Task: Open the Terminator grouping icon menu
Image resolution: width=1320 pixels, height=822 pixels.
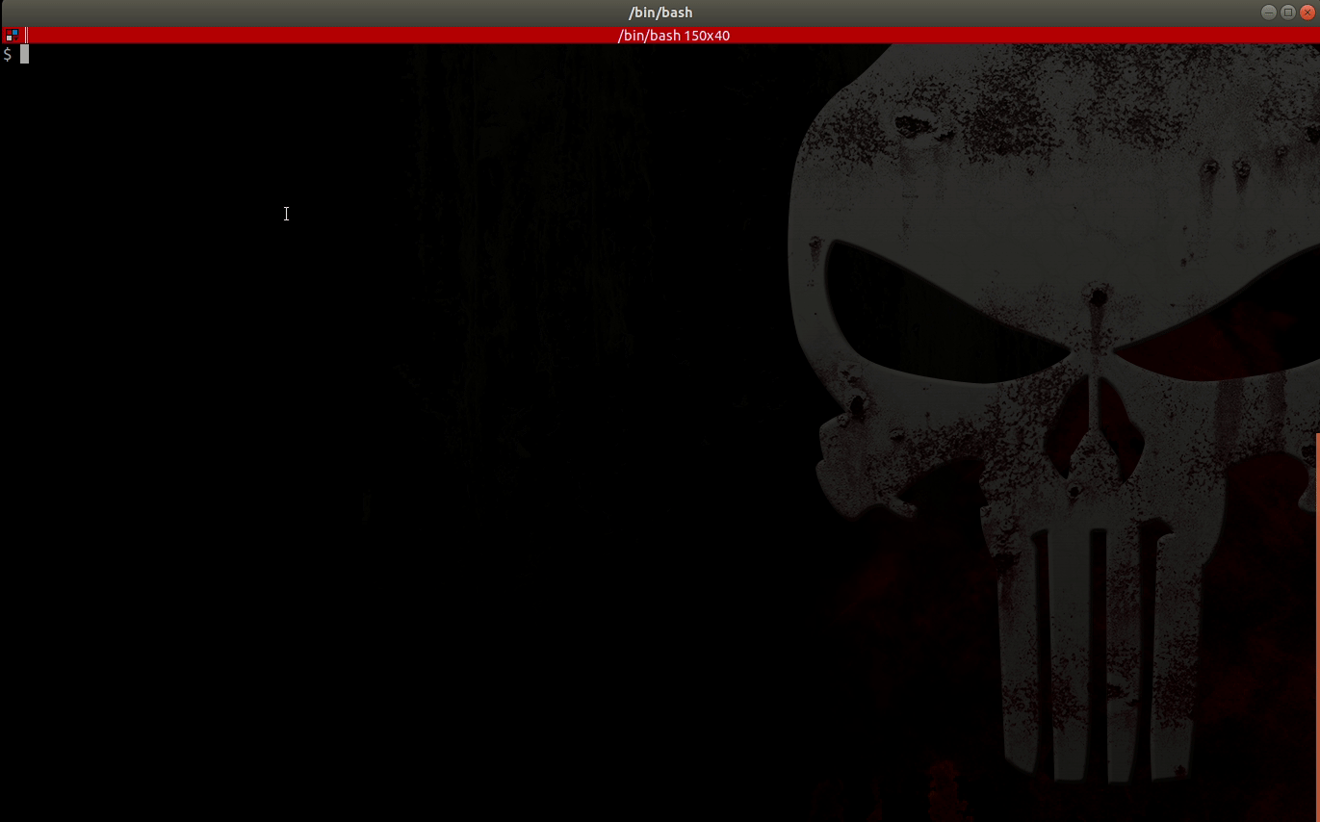Action: click(12, 36)
